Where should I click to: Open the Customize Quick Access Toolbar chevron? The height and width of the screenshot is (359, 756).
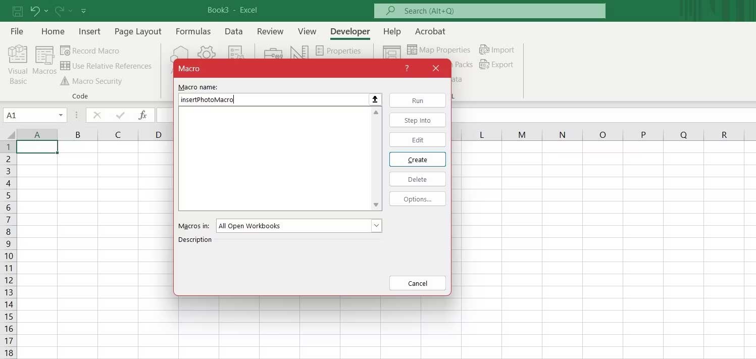(x=83, y=11)
